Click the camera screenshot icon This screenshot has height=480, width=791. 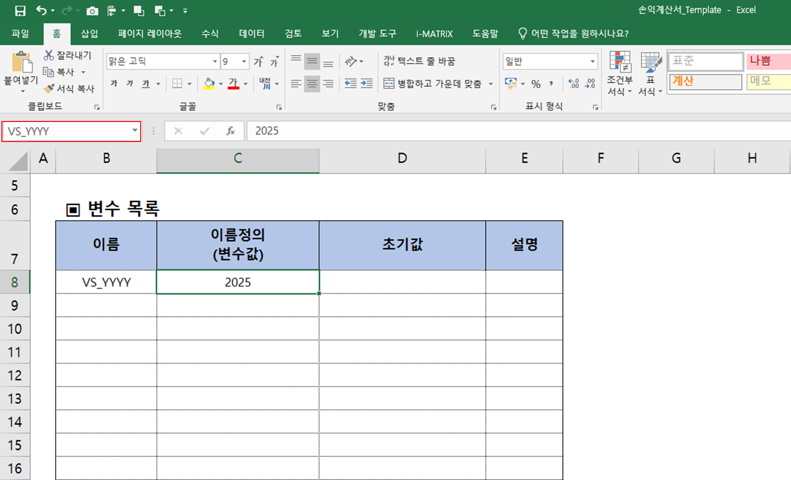tap(92, 11)
